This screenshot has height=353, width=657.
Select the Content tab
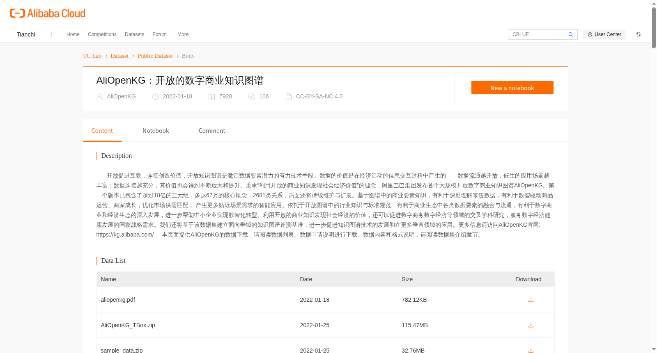102,131
